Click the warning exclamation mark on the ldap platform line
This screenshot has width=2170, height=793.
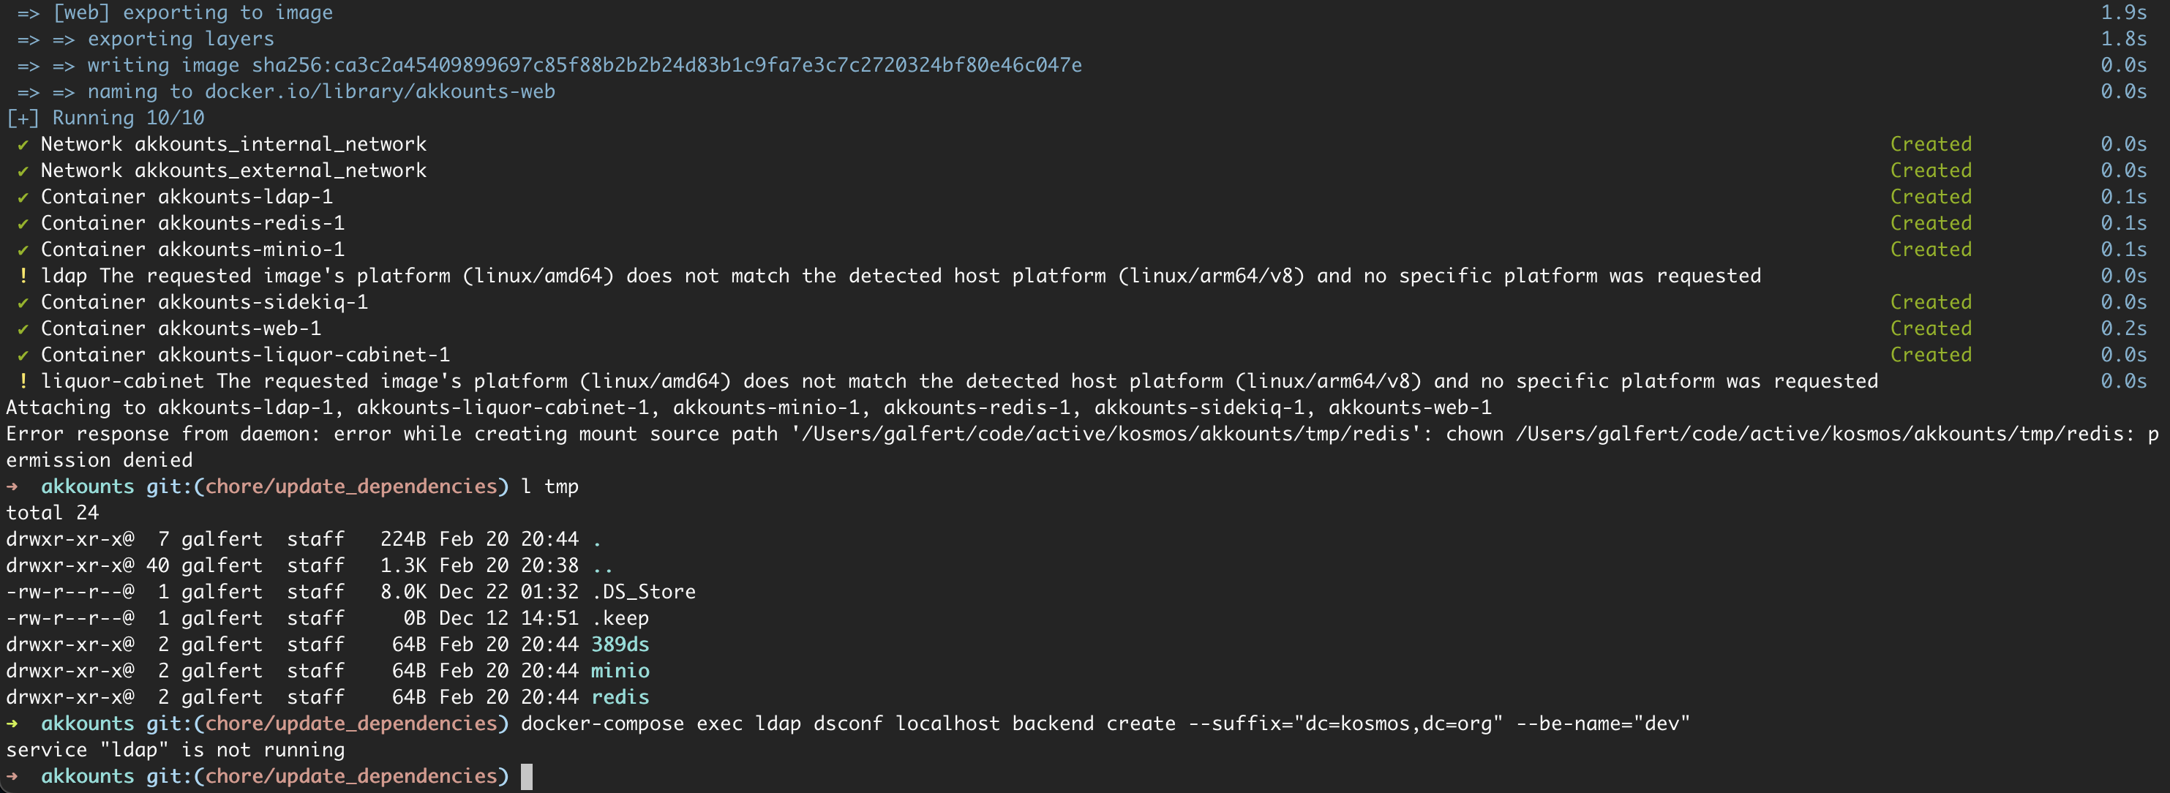coord(23,277)
